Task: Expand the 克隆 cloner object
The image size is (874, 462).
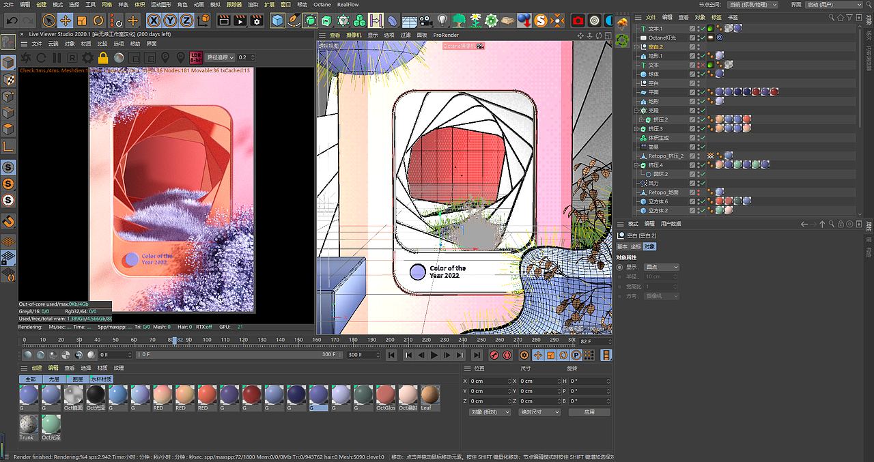Action: coord(636,111)
